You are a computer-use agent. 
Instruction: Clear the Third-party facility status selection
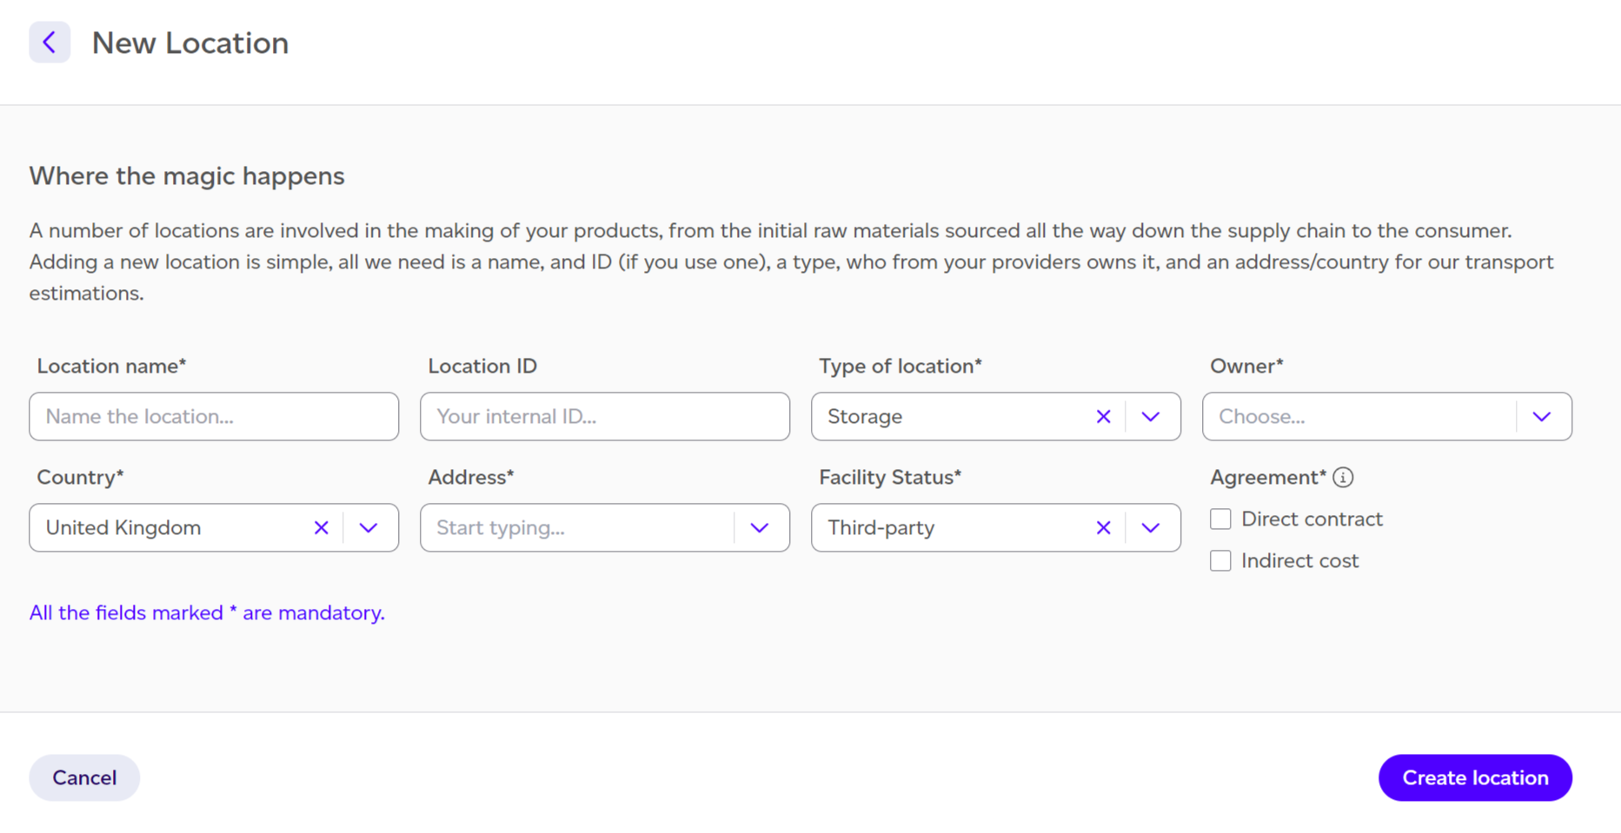pyautogui.click(x=1103, y=528)
